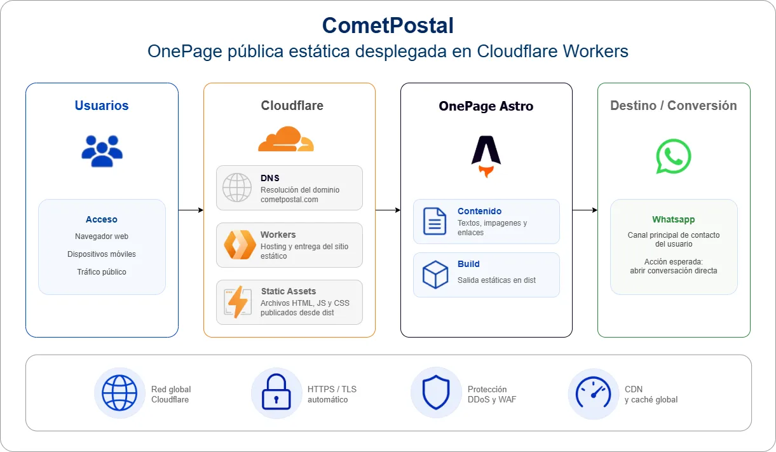Click the Red global Cloudflare globe icon
Viewport: 776px width, 452px height.
119,393
